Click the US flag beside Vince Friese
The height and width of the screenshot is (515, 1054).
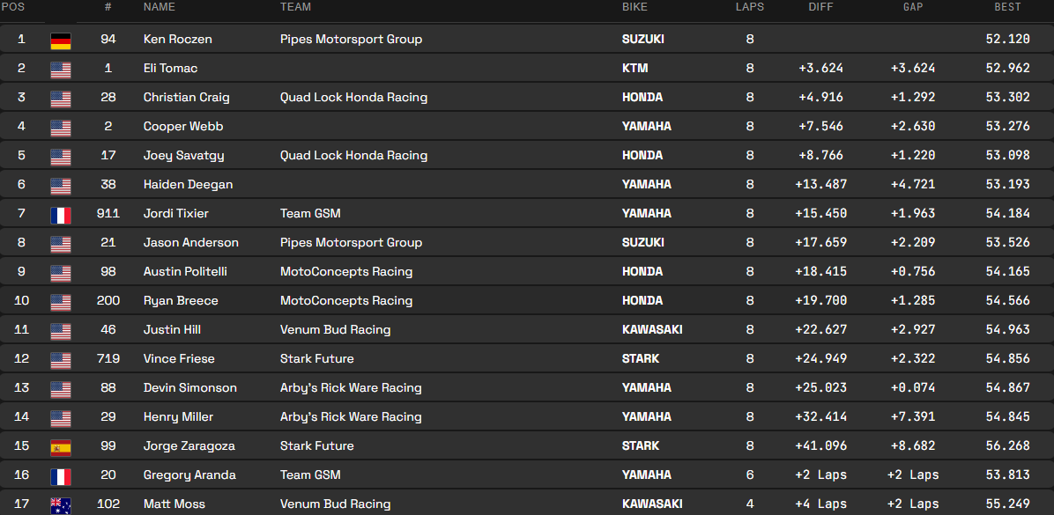[x=60, y=360]
